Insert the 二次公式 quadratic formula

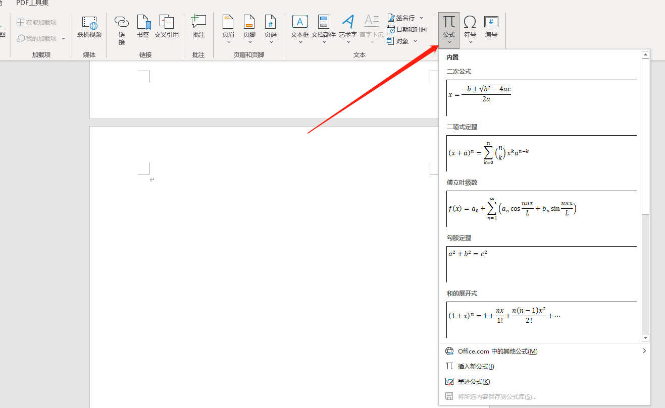[541, 97]
